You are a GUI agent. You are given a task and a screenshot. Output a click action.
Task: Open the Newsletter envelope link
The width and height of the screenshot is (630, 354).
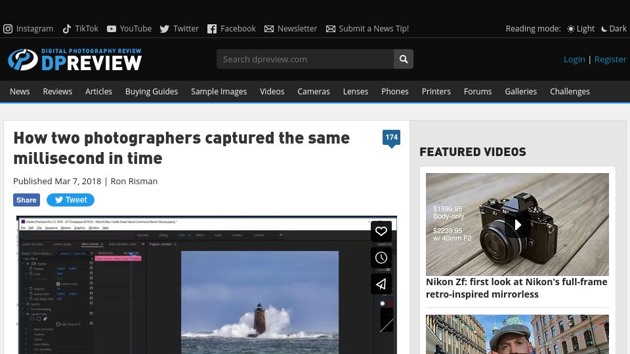291,28
